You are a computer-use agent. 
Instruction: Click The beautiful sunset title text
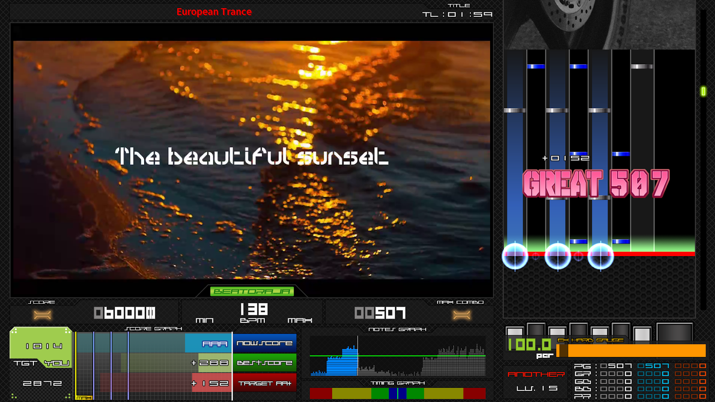click(251, 157)
